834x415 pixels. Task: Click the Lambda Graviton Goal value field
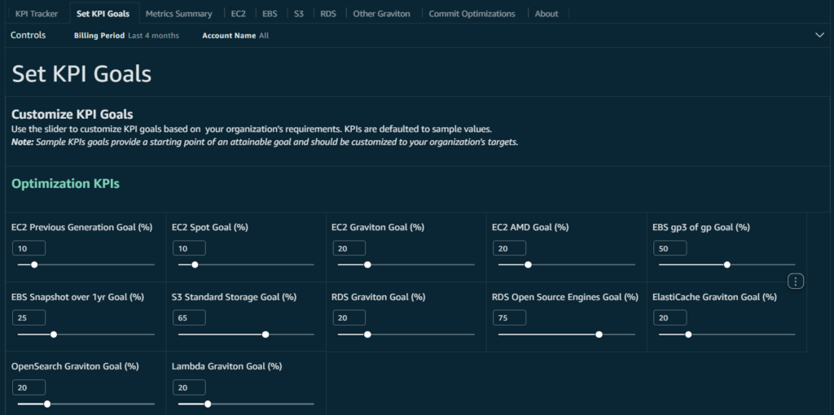coord(188,387)
